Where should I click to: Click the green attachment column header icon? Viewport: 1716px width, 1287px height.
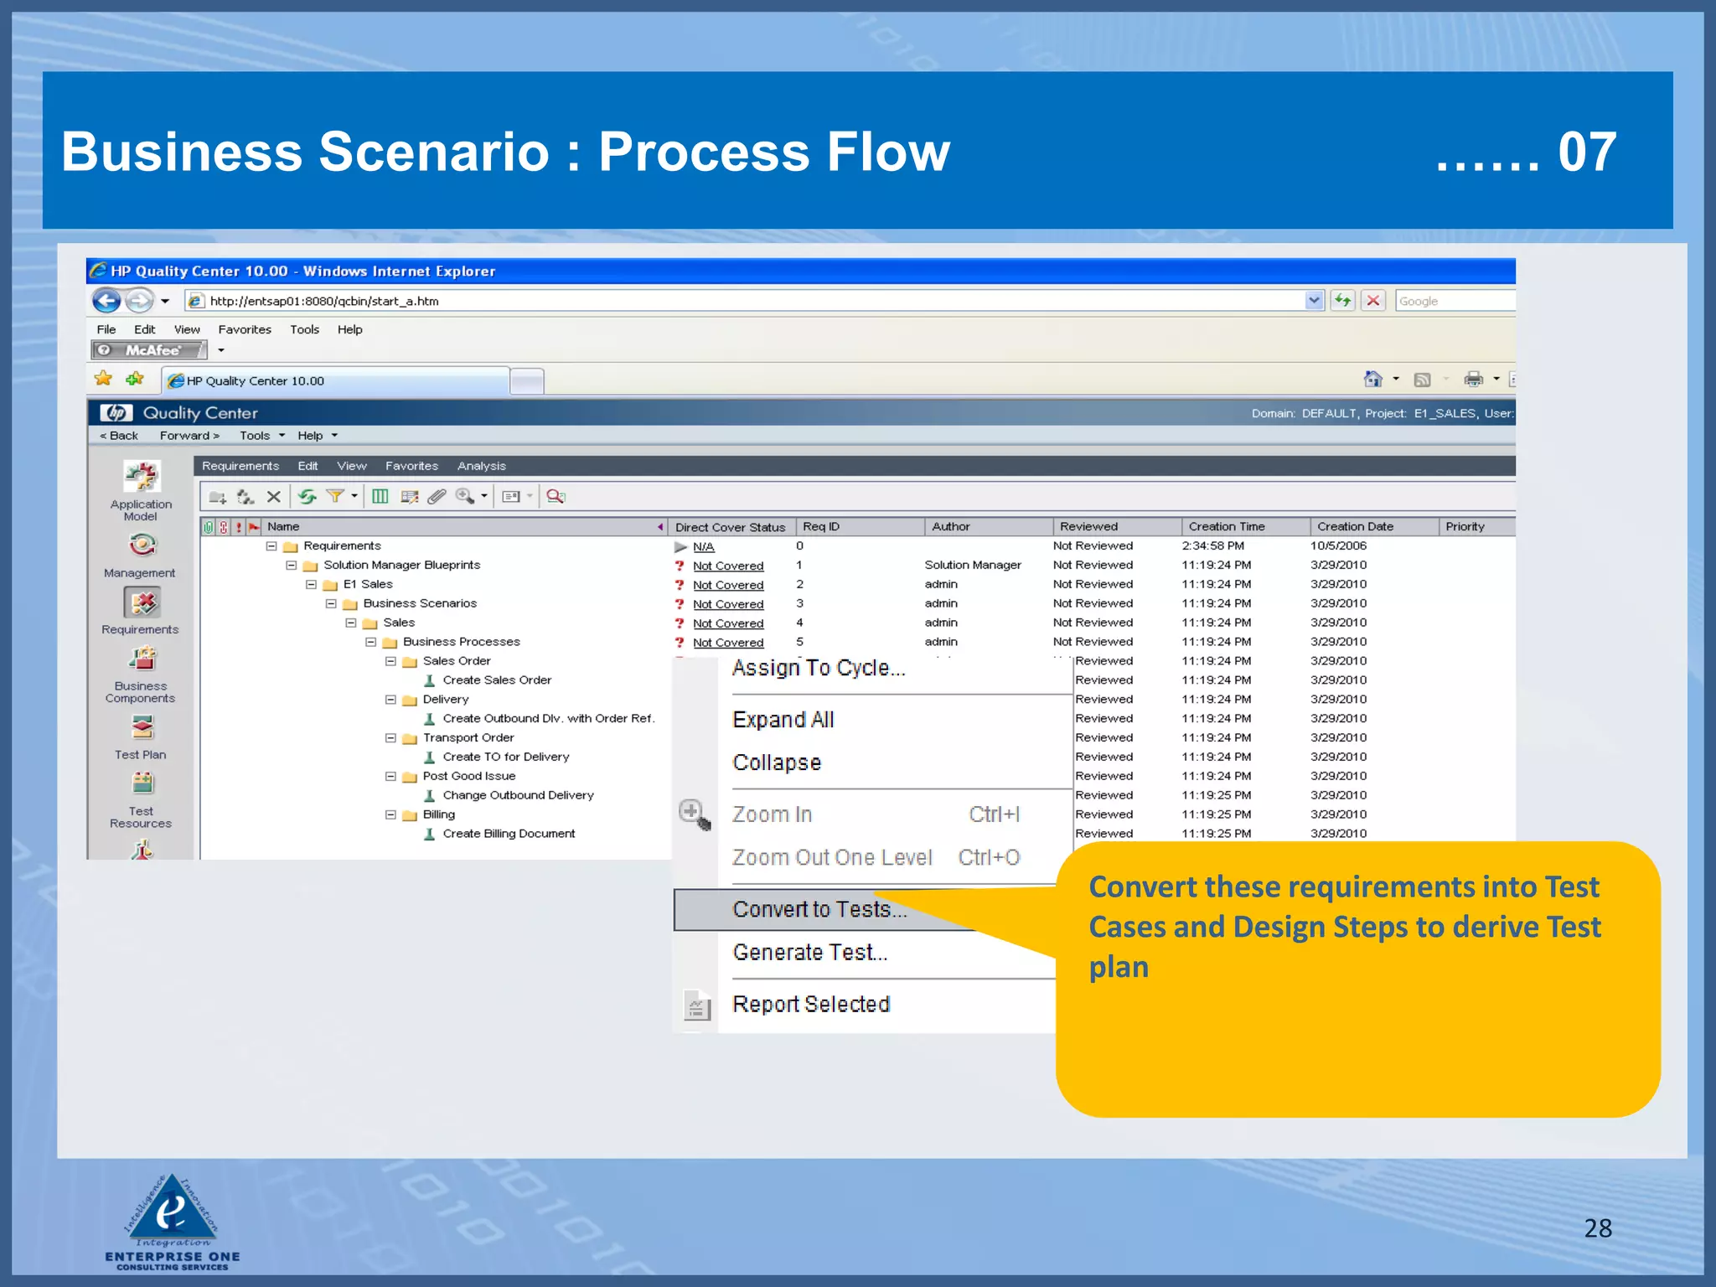209,527
